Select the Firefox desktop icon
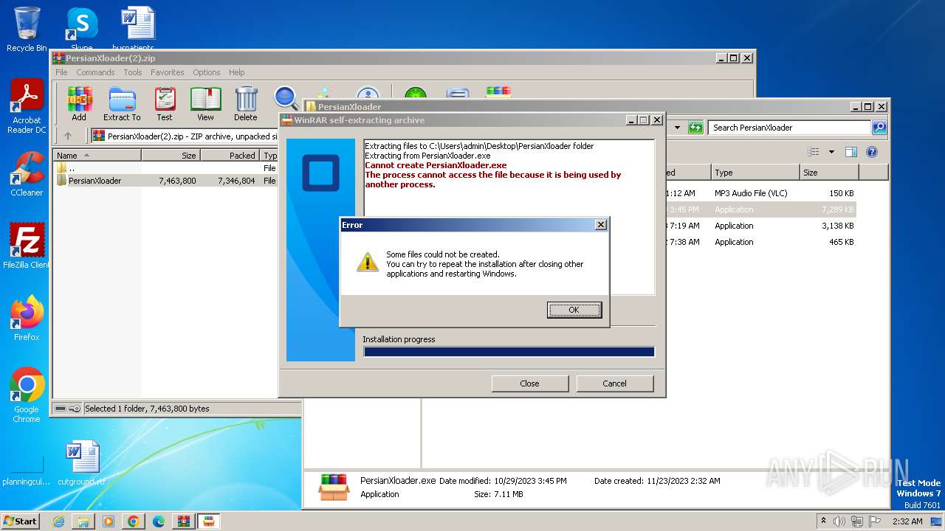945x531 pixels. coord(27,319)
